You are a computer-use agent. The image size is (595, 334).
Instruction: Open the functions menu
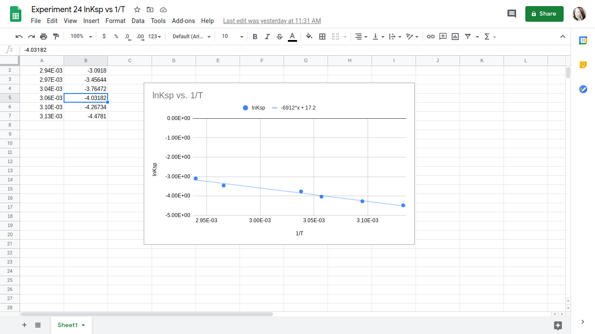point(488,37)
